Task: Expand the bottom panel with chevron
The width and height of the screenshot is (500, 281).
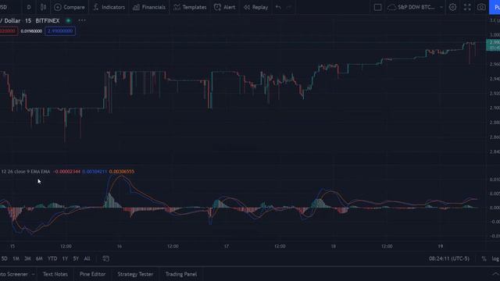Action: tap(495, 274)
